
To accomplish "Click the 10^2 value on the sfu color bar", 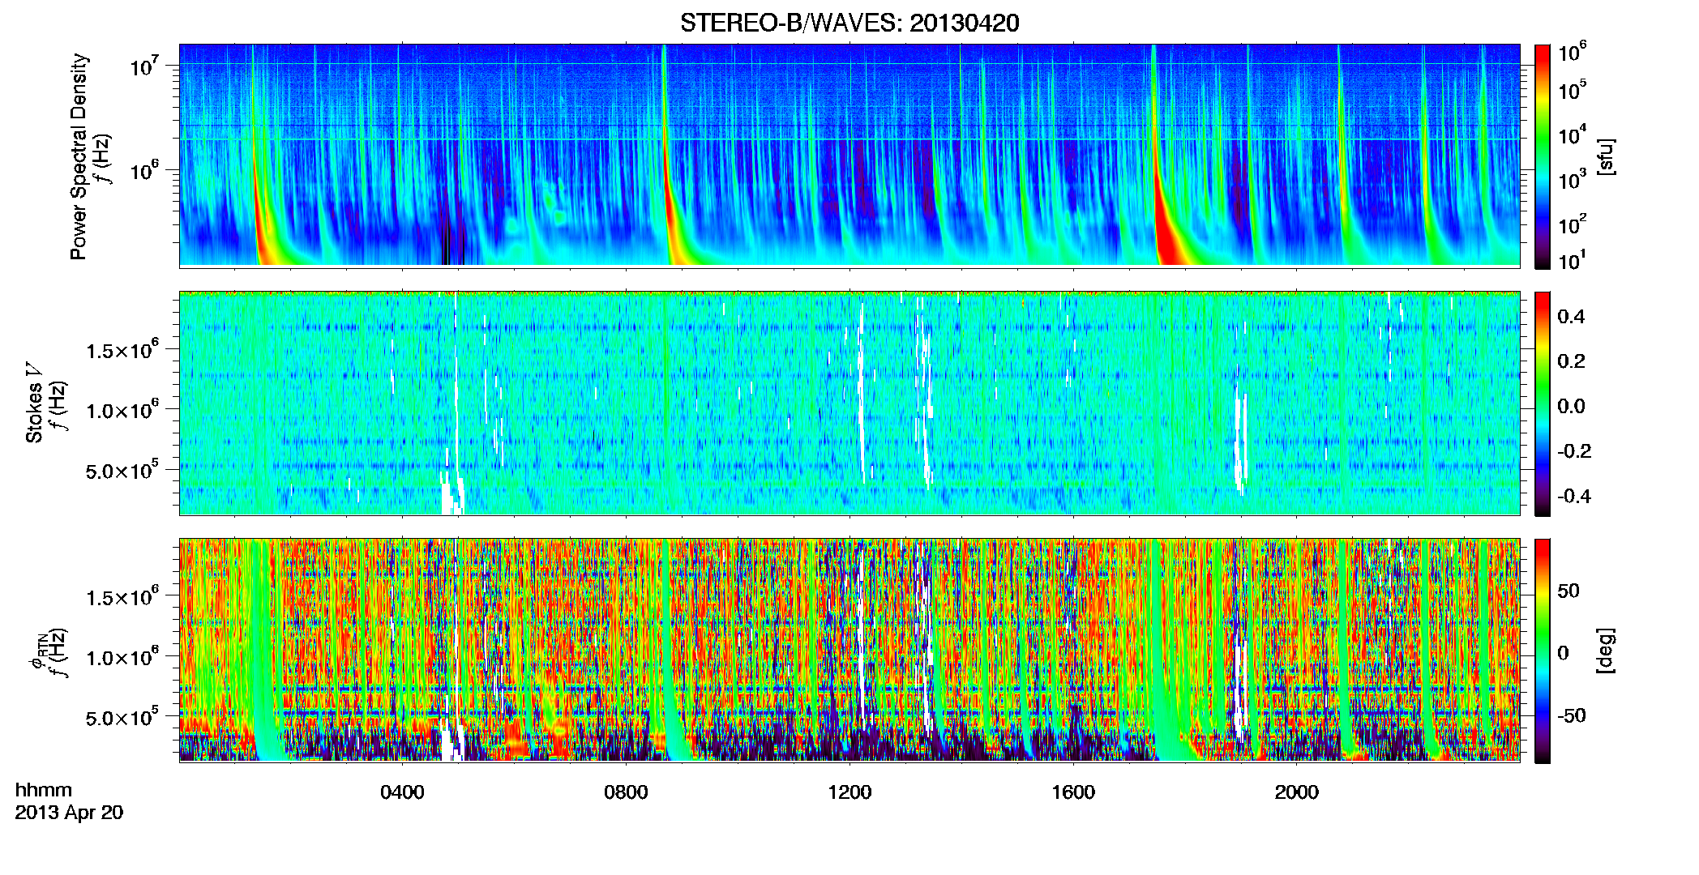I will coord(1573,224).
